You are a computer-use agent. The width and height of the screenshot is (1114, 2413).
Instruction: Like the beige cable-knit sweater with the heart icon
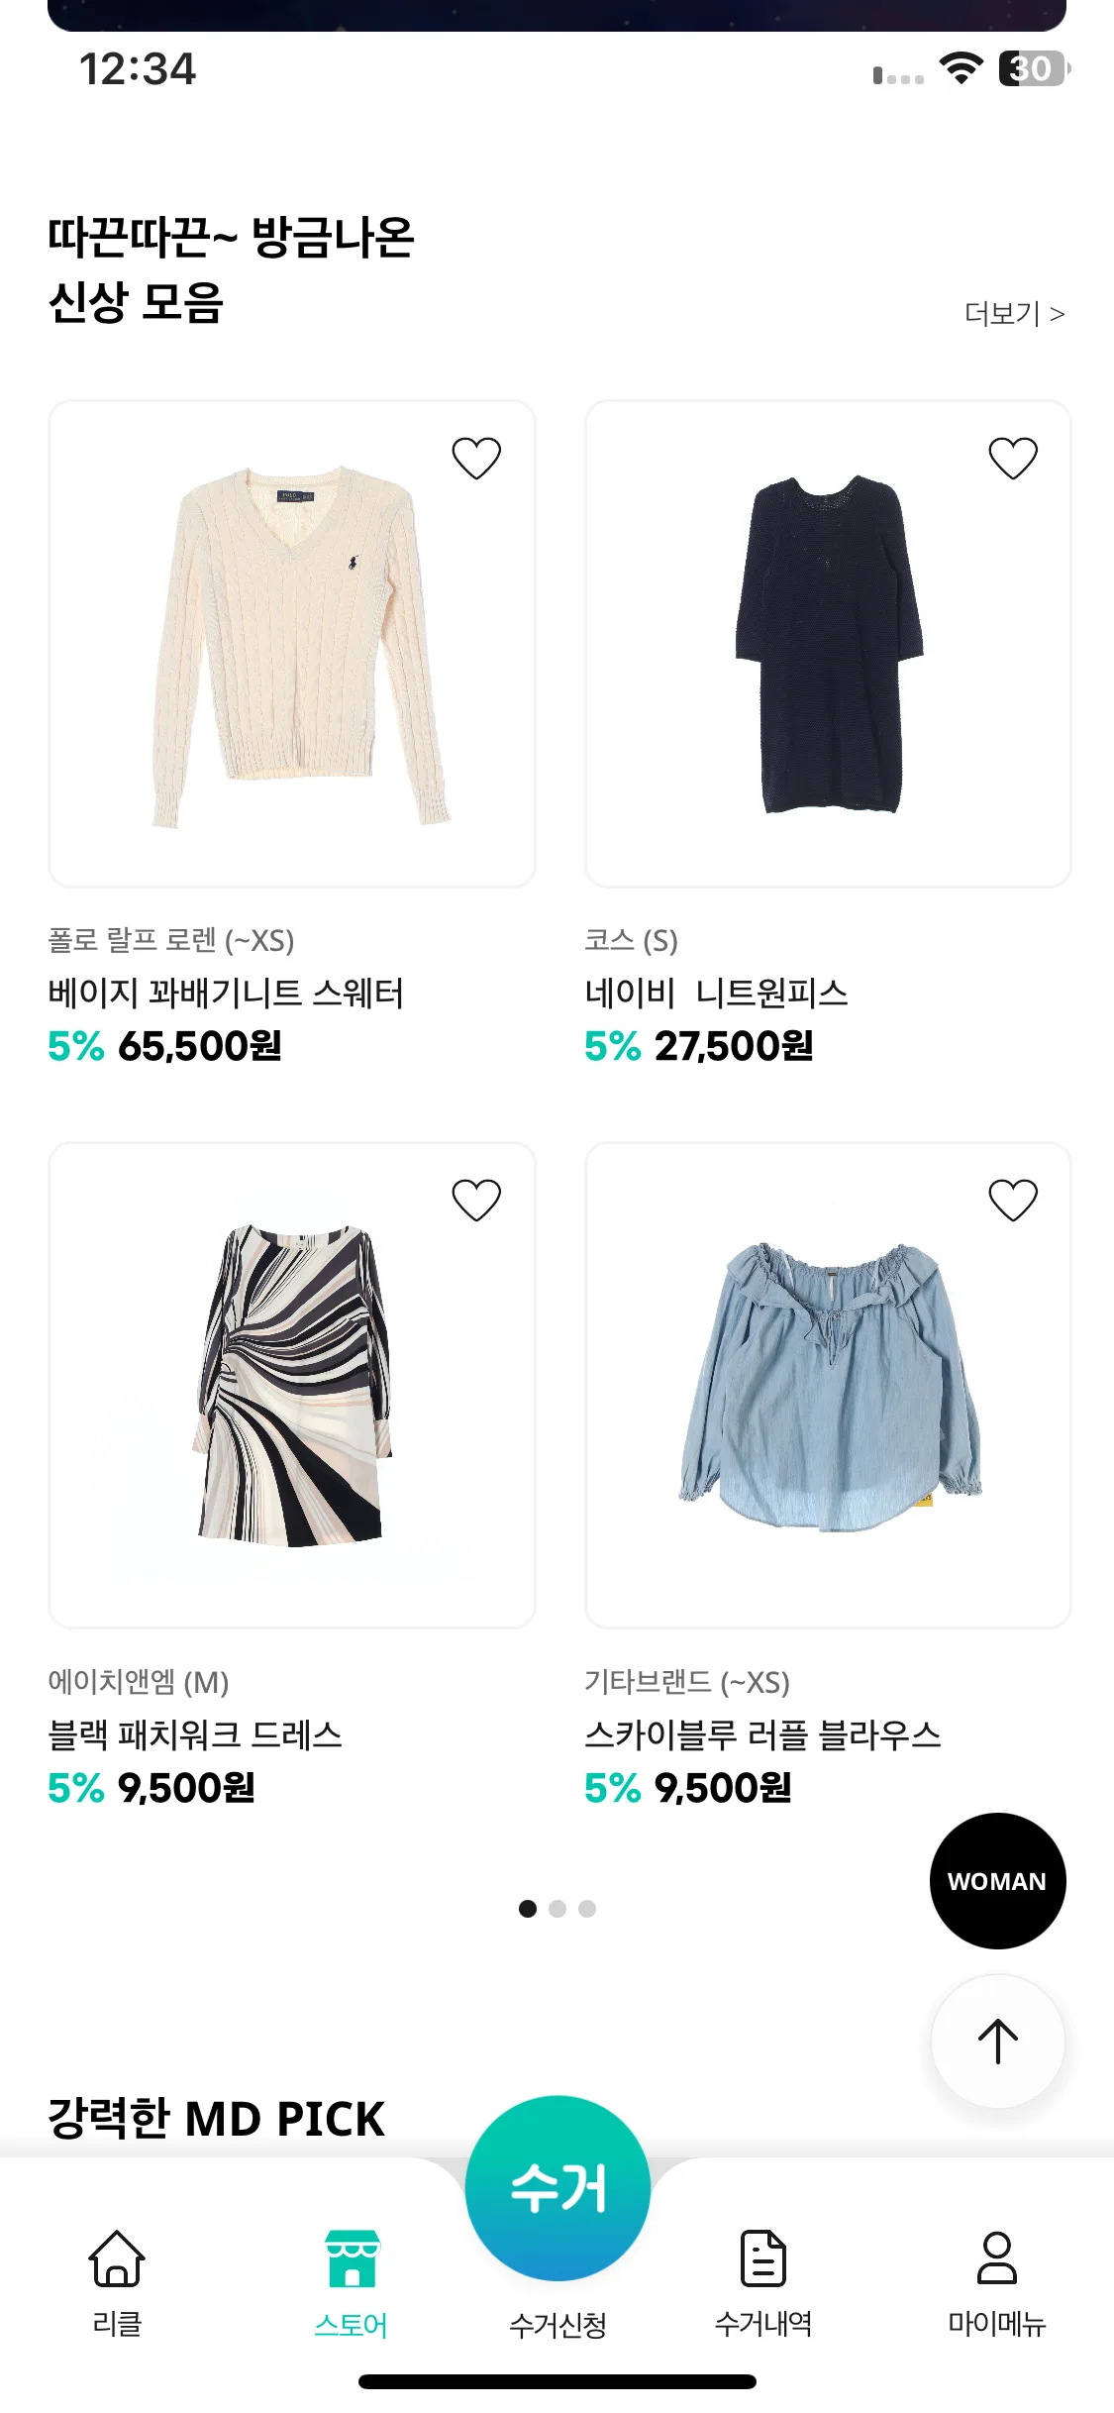(x=476, y=458)
